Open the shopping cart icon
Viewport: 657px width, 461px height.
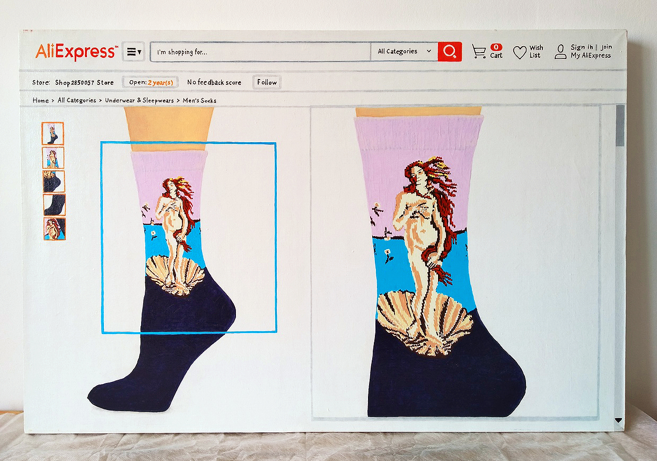click(x=479, y=51)
